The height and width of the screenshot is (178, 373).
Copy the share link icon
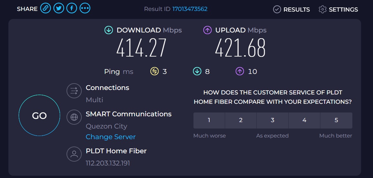46,9
